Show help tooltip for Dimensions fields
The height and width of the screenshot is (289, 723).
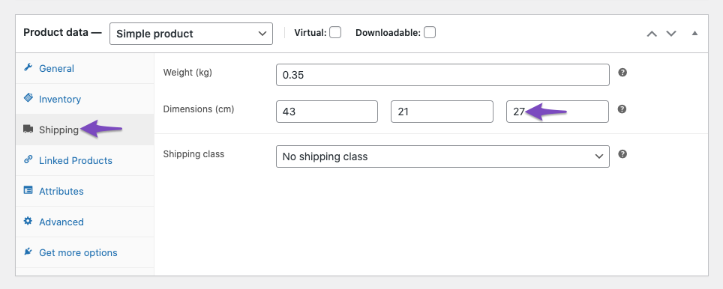point(622,109)
